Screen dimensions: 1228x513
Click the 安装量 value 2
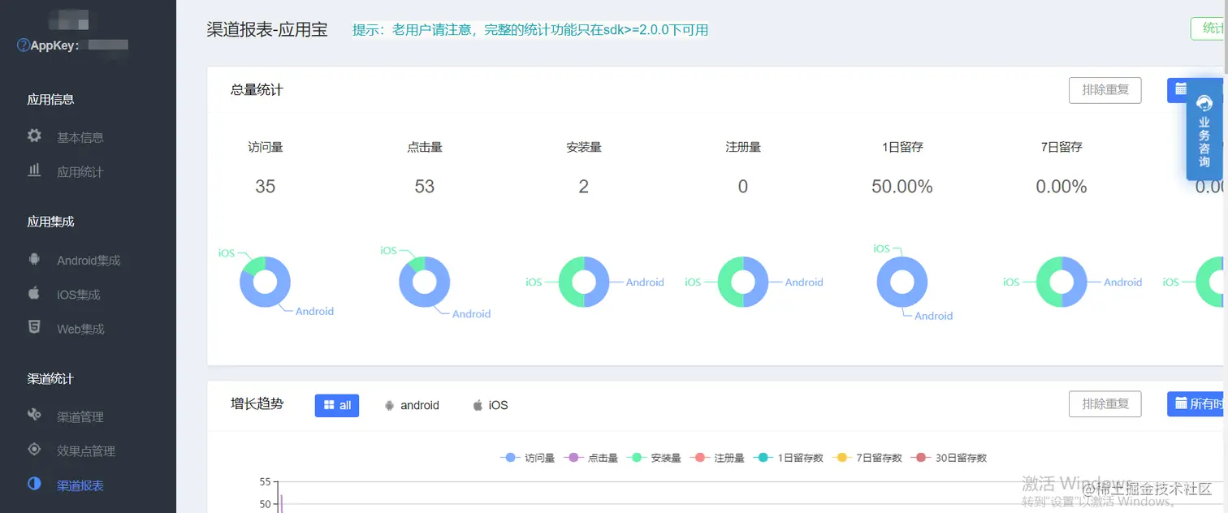[583, 187]
